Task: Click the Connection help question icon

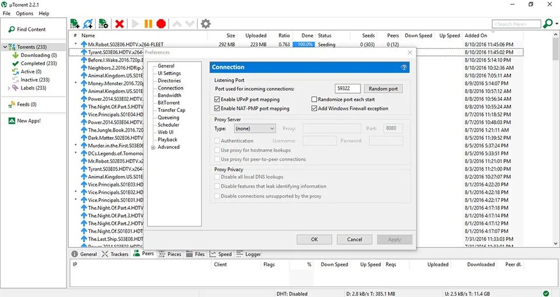Action: [x=404, y=68]
